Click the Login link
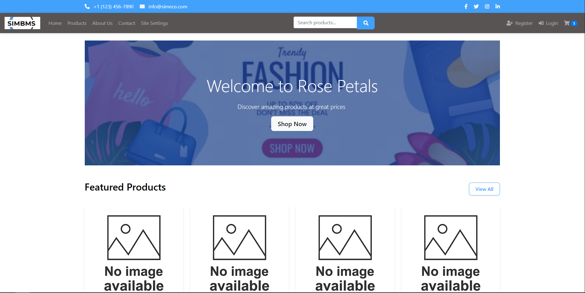Screen dimensions: 585x293 [548, 23]
